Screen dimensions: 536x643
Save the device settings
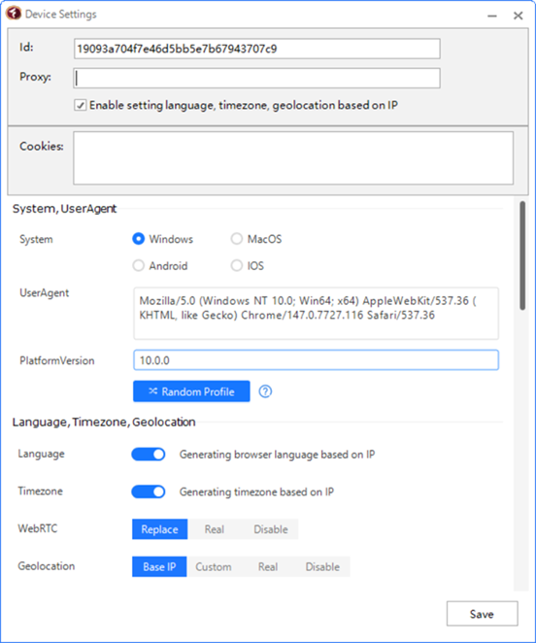tap(482, 614)
